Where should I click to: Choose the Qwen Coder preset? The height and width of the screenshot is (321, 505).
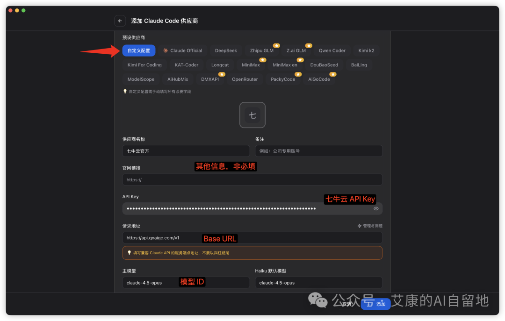click(x=332, y=50)
